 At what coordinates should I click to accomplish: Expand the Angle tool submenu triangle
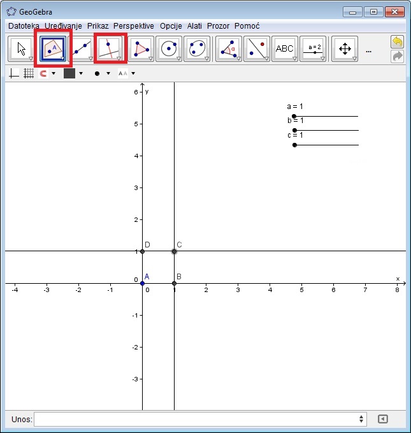click(x=238, y=59)
